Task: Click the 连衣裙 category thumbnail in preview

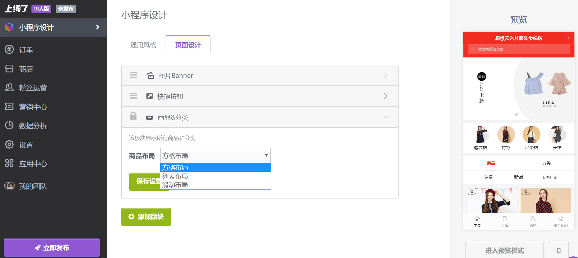Action: 480,135
